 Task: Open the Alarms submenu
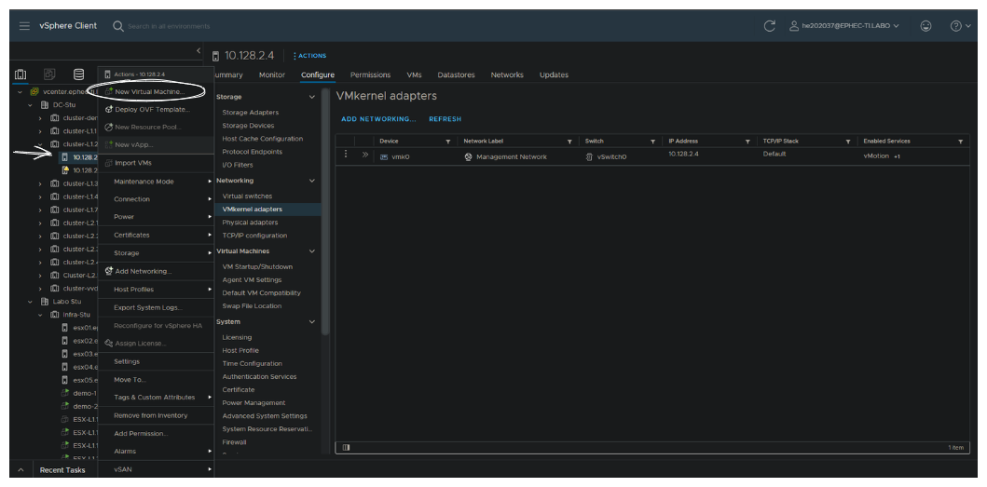tap(156, 451)
